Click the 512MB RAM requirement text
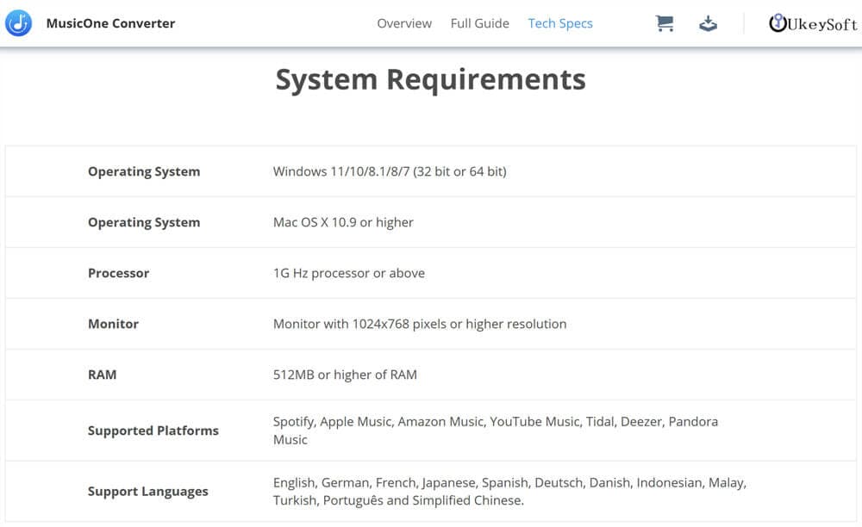The height and width of the screenshot is (527, 862). (x=344, y=375)
